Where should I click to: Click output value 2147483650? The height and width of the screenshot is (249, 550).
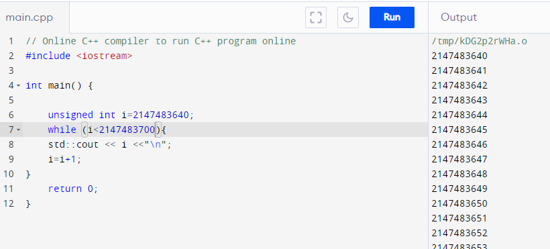(459, 203)
